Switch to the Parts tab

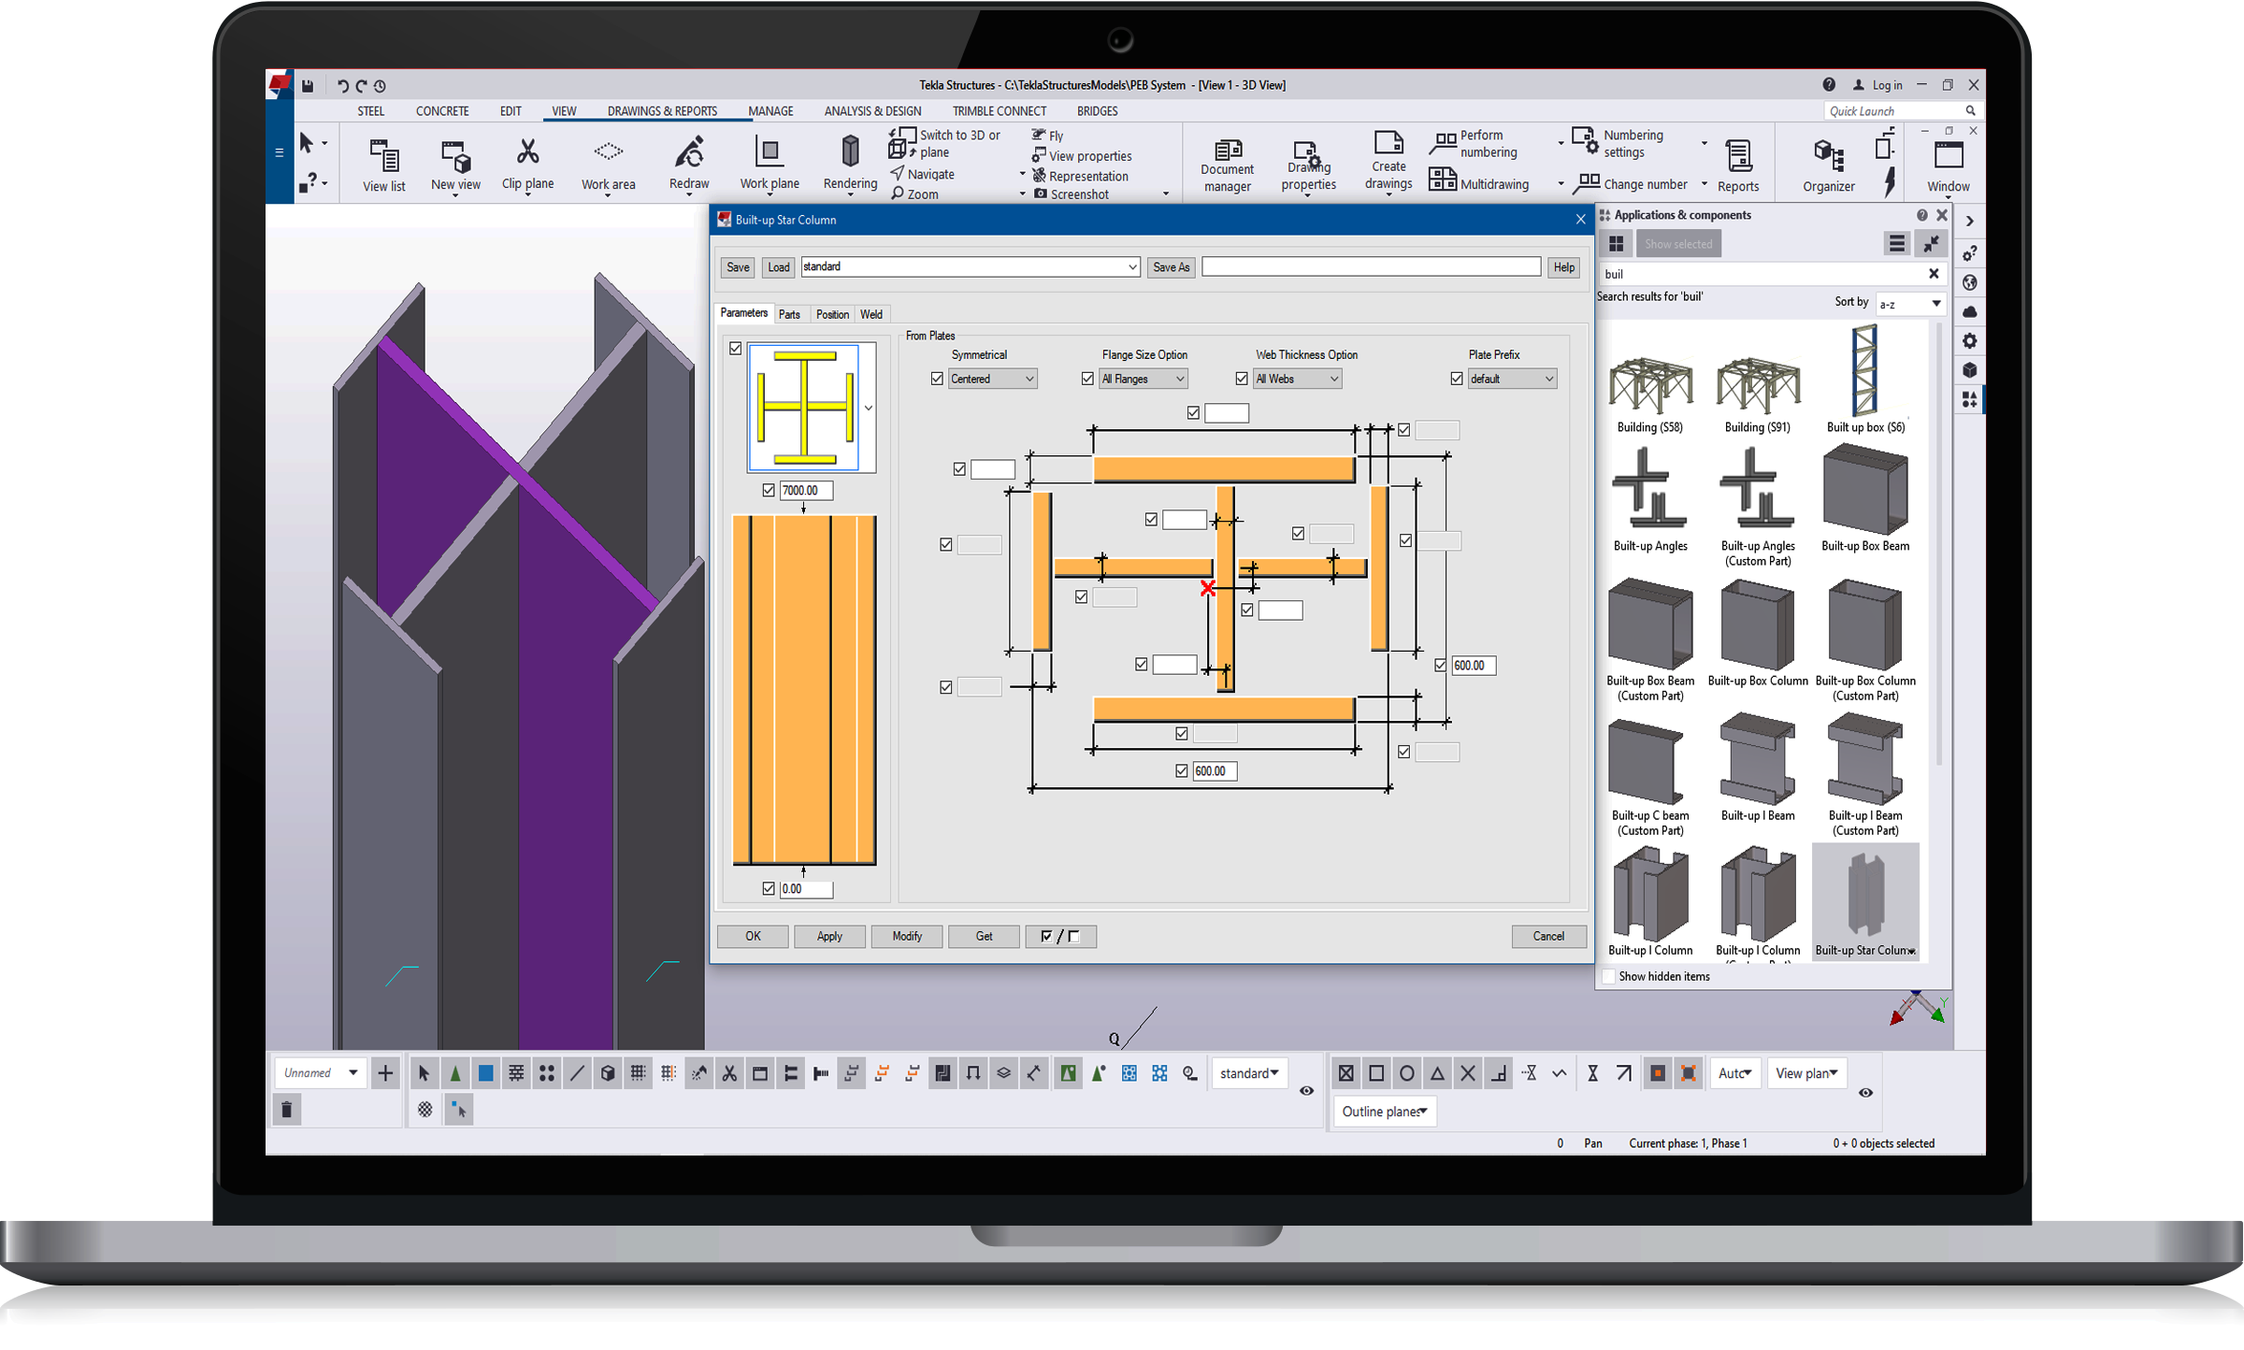[789, 314]
